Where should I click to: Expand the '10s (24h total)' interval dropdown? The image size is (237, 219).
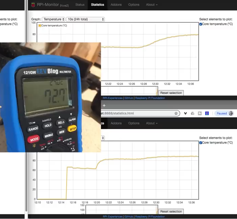click(85, 20)
